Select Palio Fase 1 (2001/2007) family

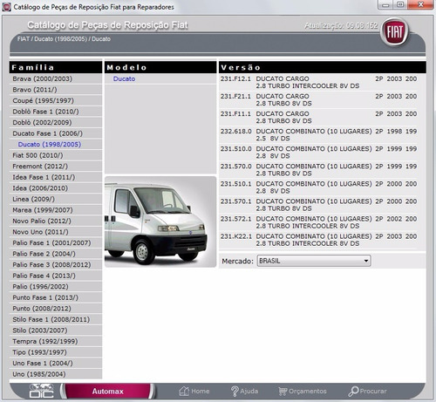(56, 242)
